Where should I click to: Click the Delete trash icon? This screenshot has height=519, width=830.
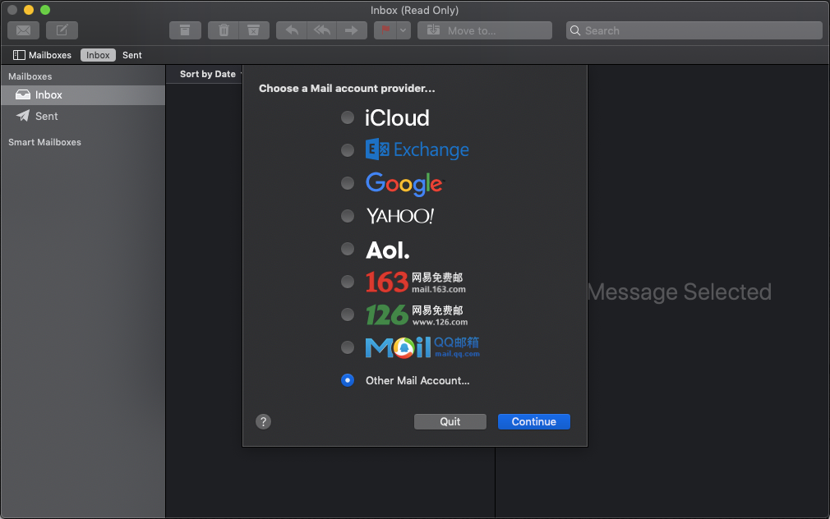pyautogui.click(x=224, y=30)
